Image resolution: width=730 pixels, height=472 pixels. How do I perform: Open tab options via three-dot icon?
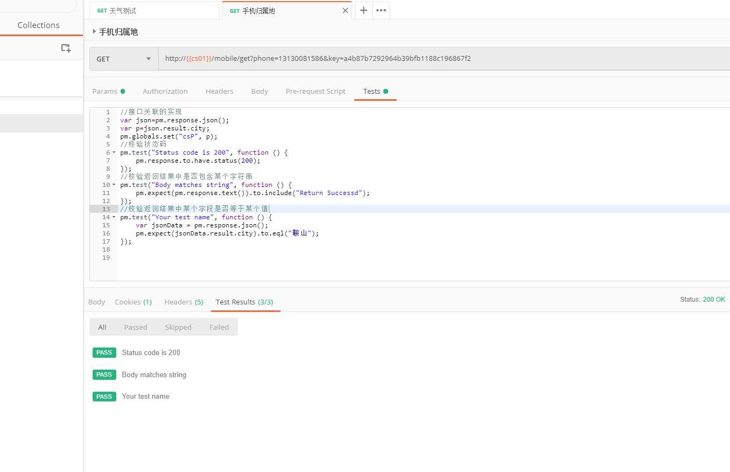click(381, 10)
